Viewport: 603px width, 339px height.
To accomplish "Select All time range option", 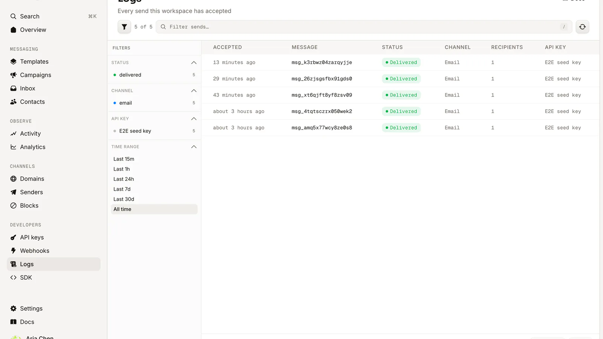I will tap(154, 209).
